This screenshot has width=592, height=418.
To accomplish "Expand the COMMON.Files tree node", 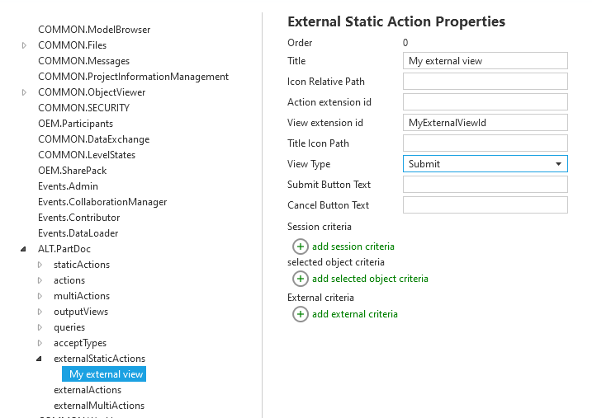I will coord(25,45).
